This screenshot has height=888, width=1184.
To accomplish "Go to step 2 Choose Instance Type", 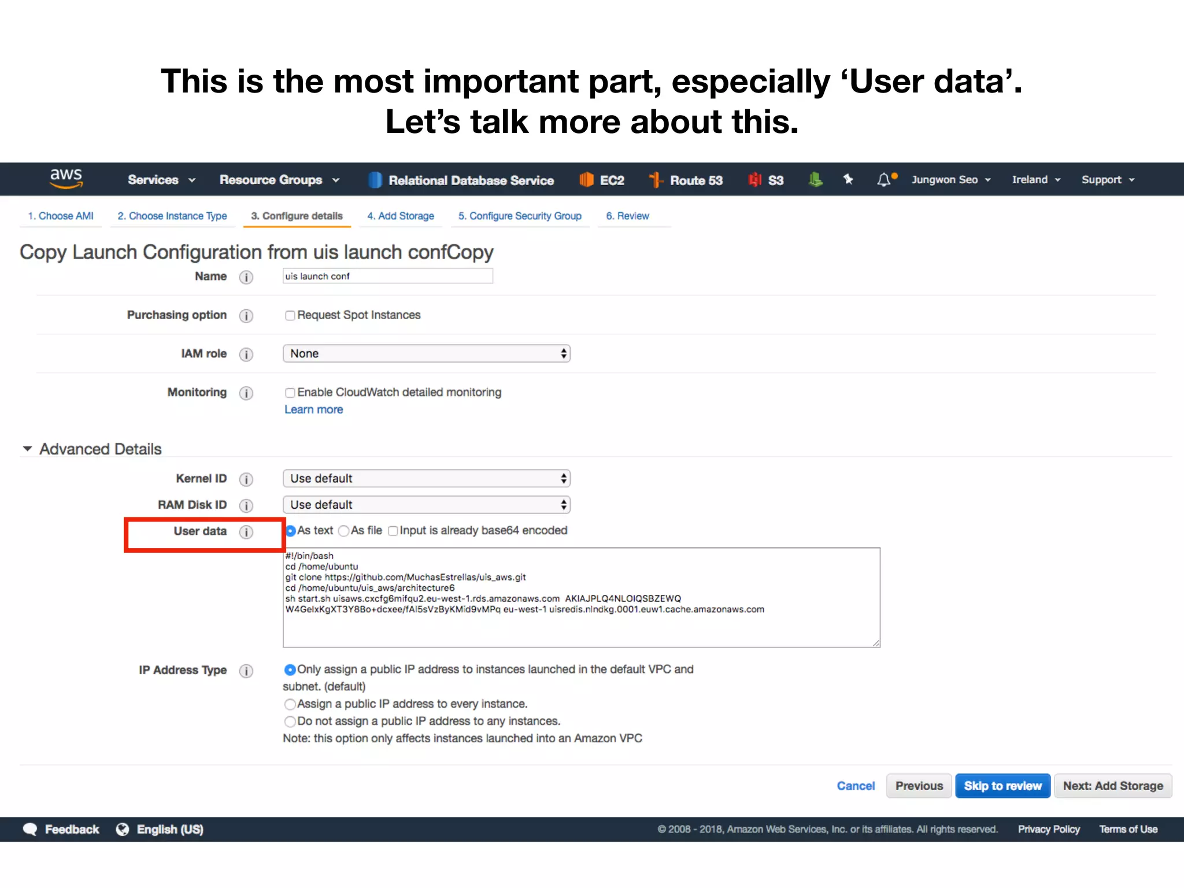I will coord(172,216).
